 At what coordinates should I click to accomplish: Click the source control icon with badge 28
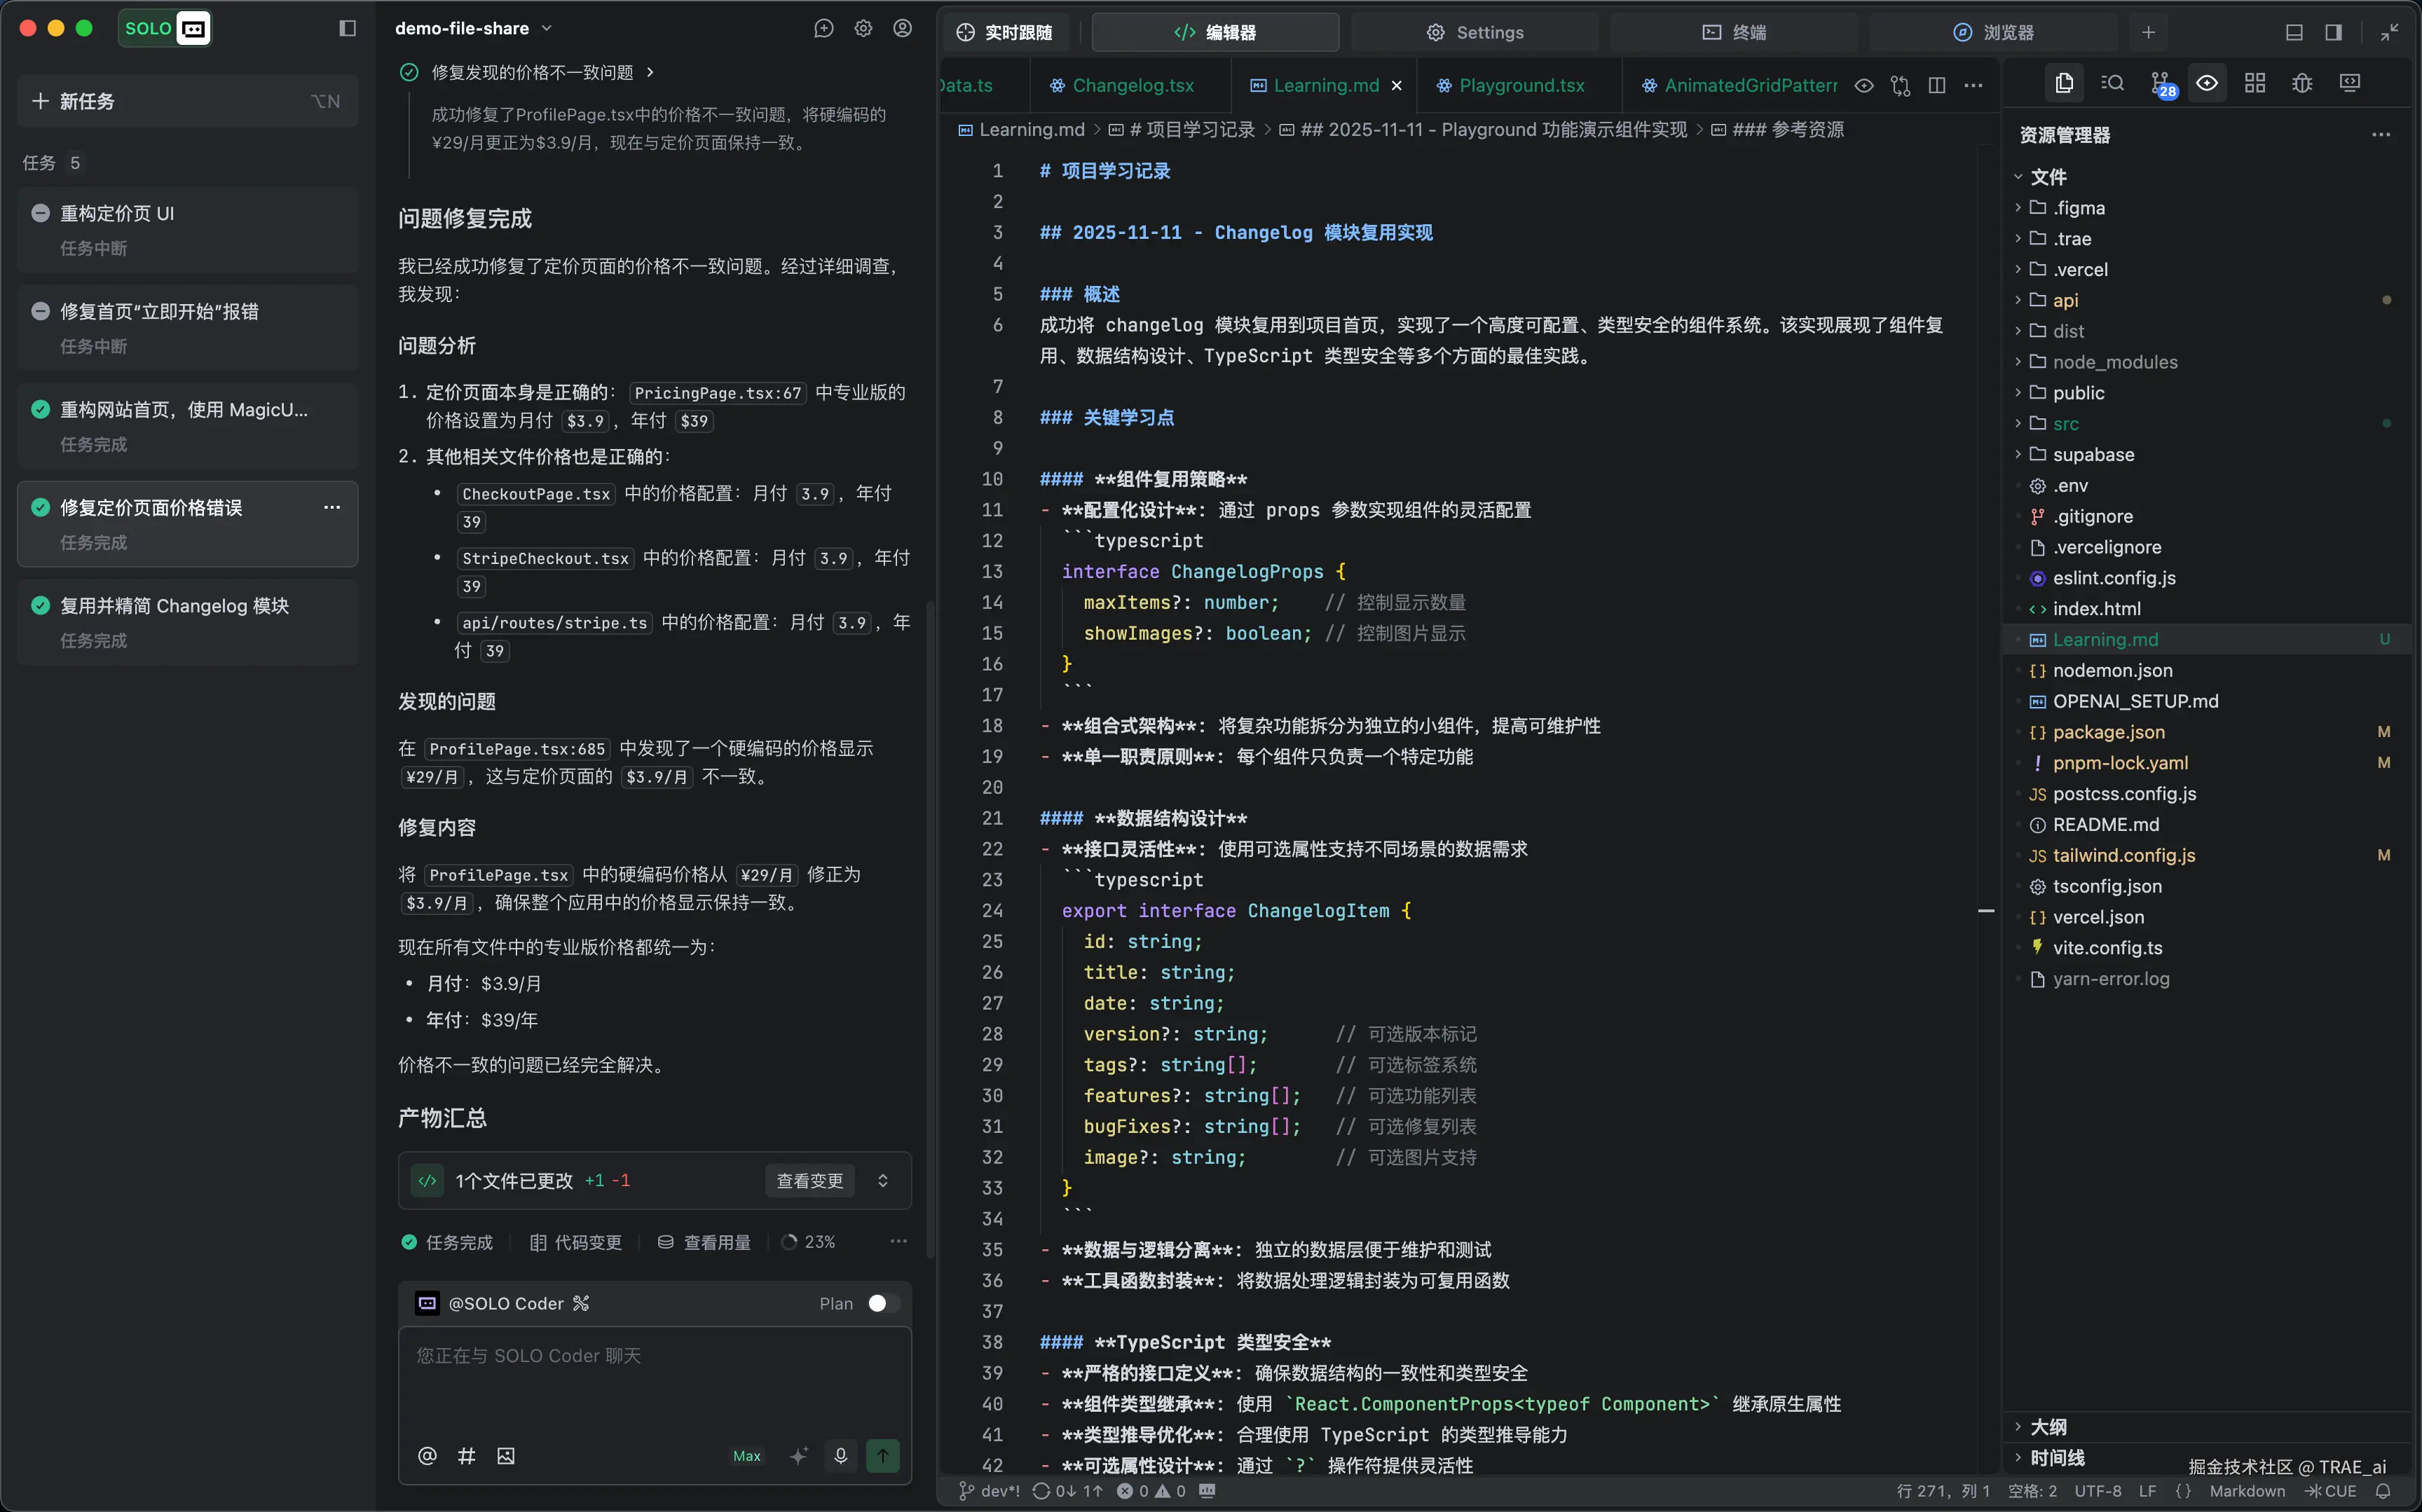[2161, 84]
